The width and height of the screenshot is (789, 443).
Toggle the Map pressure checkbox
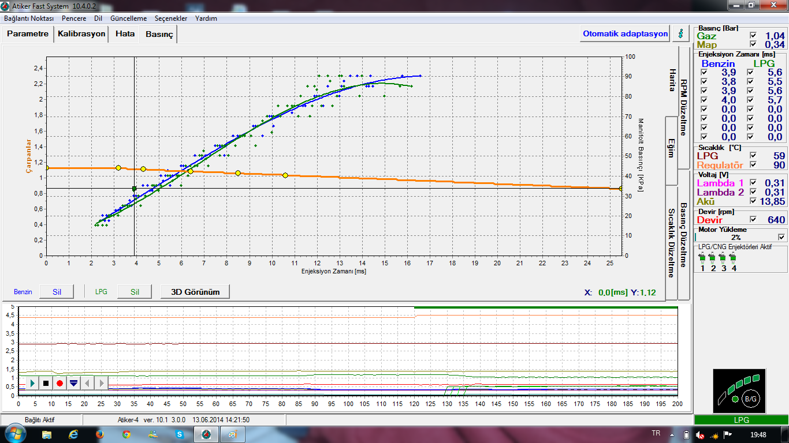753,44
